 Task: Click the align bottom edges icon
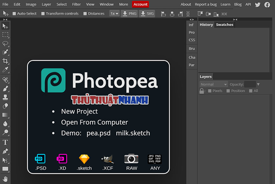point(216,14)
